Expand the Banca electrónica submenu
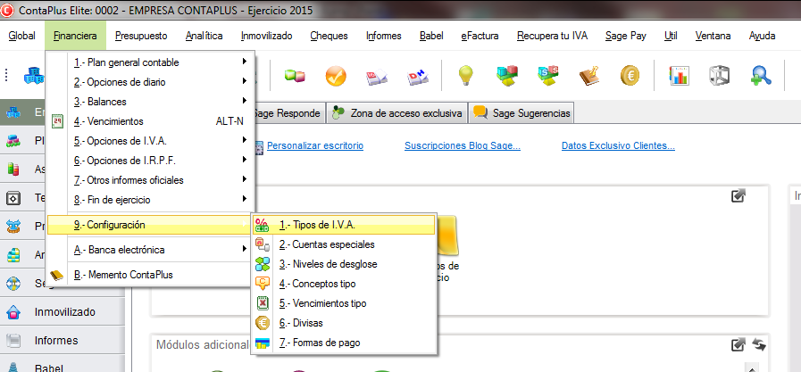The image size is (801, 372). [246, 250]
